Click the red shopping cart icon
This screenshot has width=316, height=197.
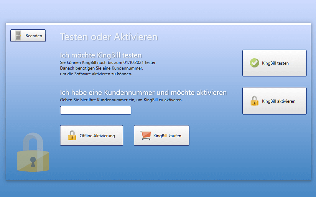coord(146,135)
